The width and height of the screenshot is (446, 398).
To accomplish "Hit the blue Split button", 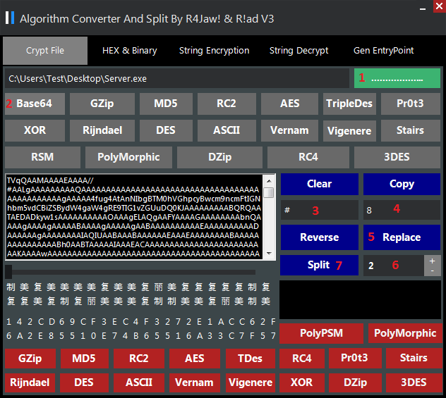I will point(319,265).
